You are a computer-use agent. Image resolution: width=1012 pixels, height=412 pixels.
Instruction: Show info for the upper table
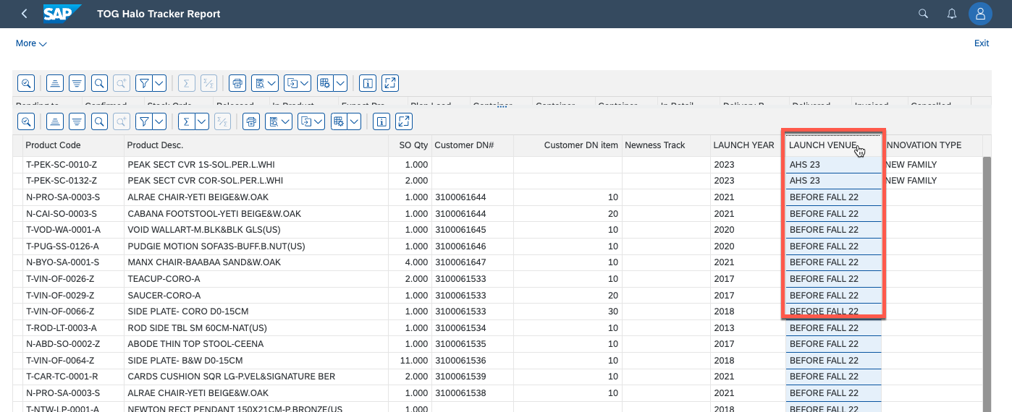pyautogui.click(x=368, y=83)
